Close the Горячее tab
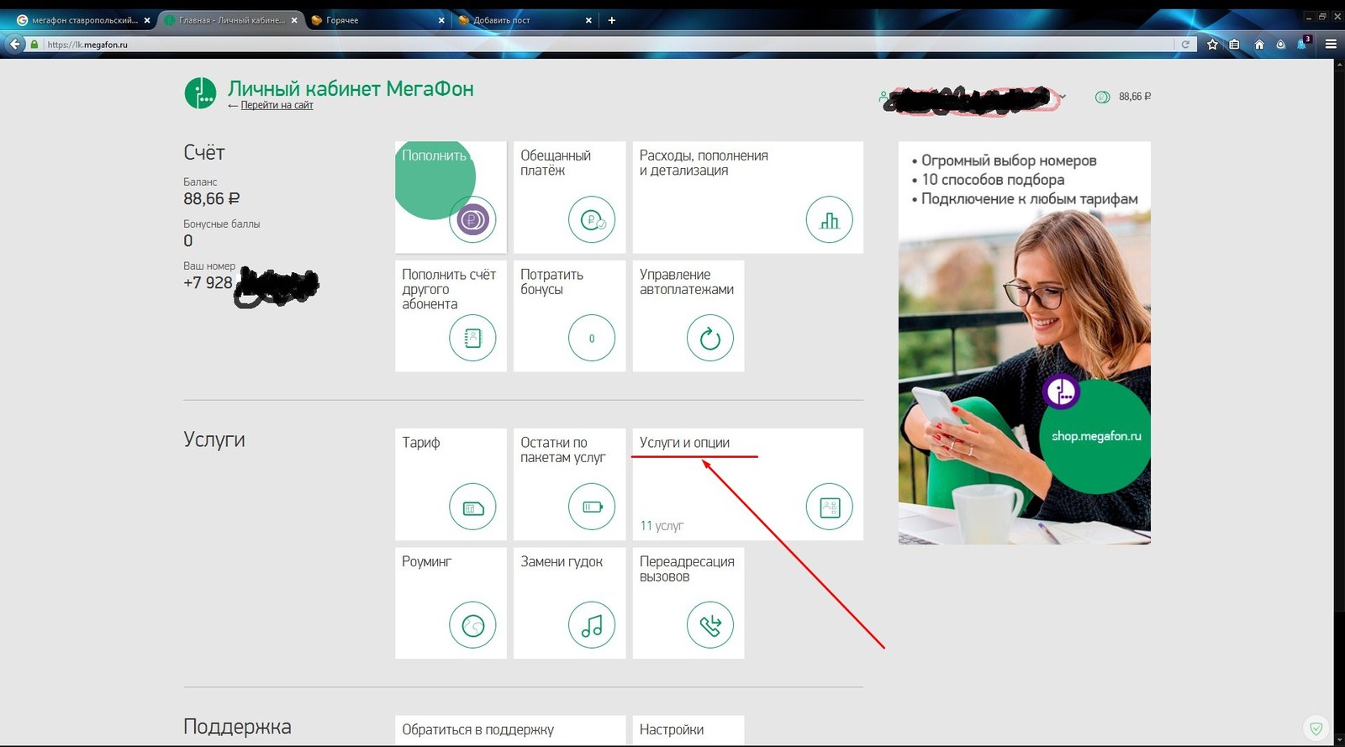Viewport: 1345px width, 747px height. point(441,20)
